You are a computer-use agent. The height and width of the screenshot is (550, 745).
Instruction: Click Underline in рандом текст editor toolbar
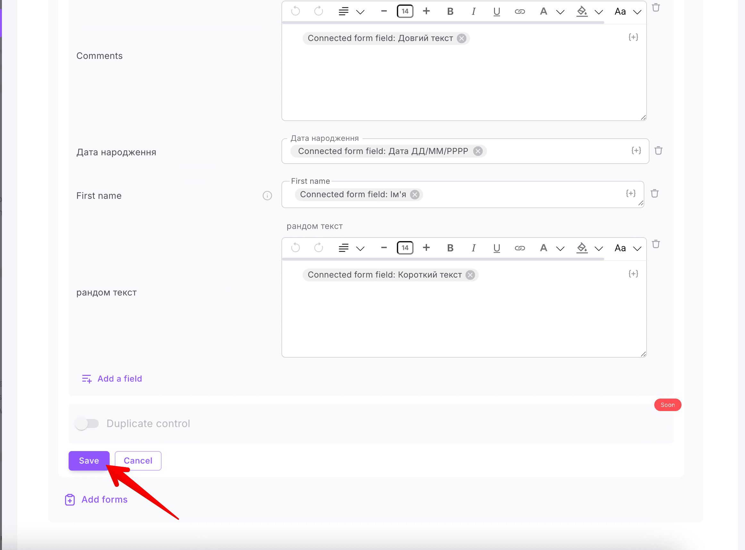[497, 248]
